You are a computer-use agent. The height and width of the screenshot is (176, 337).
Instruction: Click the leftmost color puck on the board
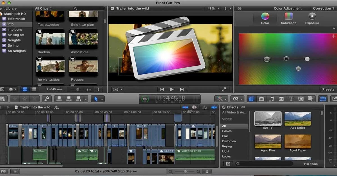[x=267, y=59]
